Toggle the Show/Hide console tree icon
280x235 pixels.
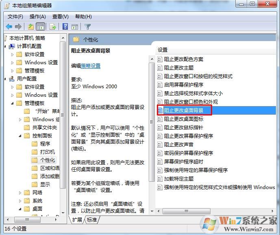point(40,27)
